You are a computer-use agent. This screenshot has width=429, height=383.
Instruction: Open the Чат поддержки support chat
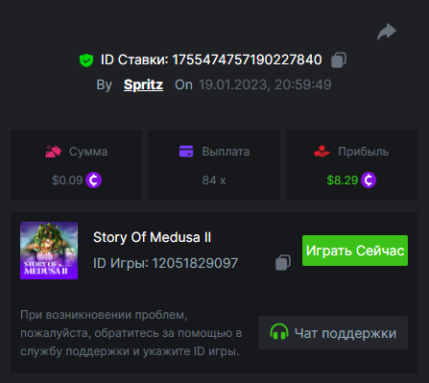333,333
